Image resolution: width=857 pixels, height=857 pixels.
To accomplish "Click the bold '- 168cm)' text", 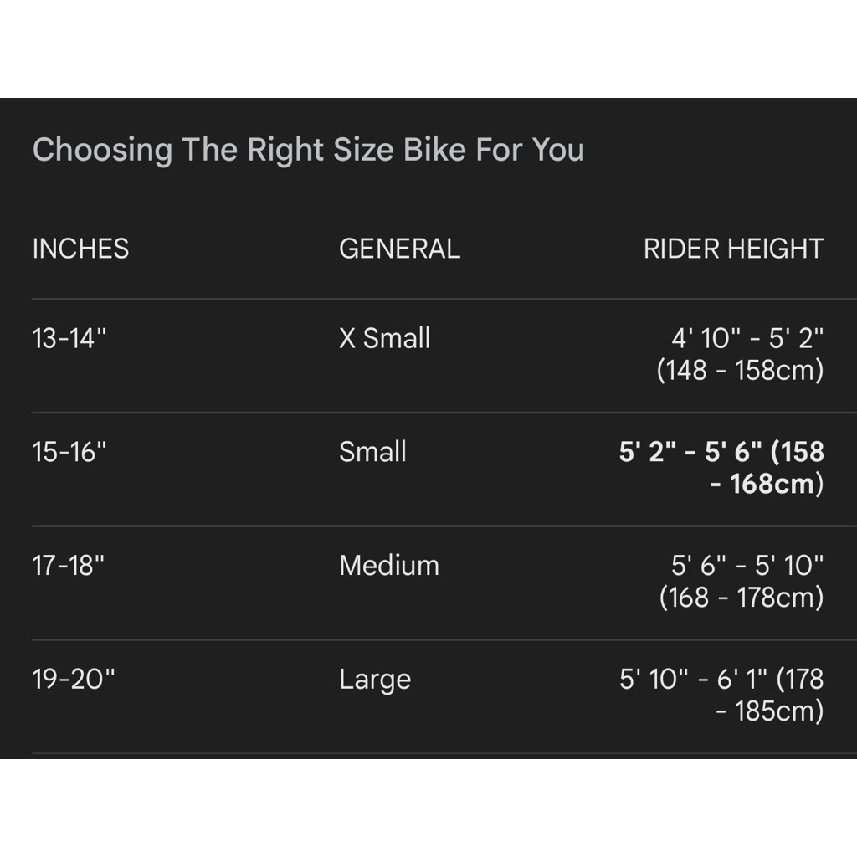I will [x=767, y=484].
